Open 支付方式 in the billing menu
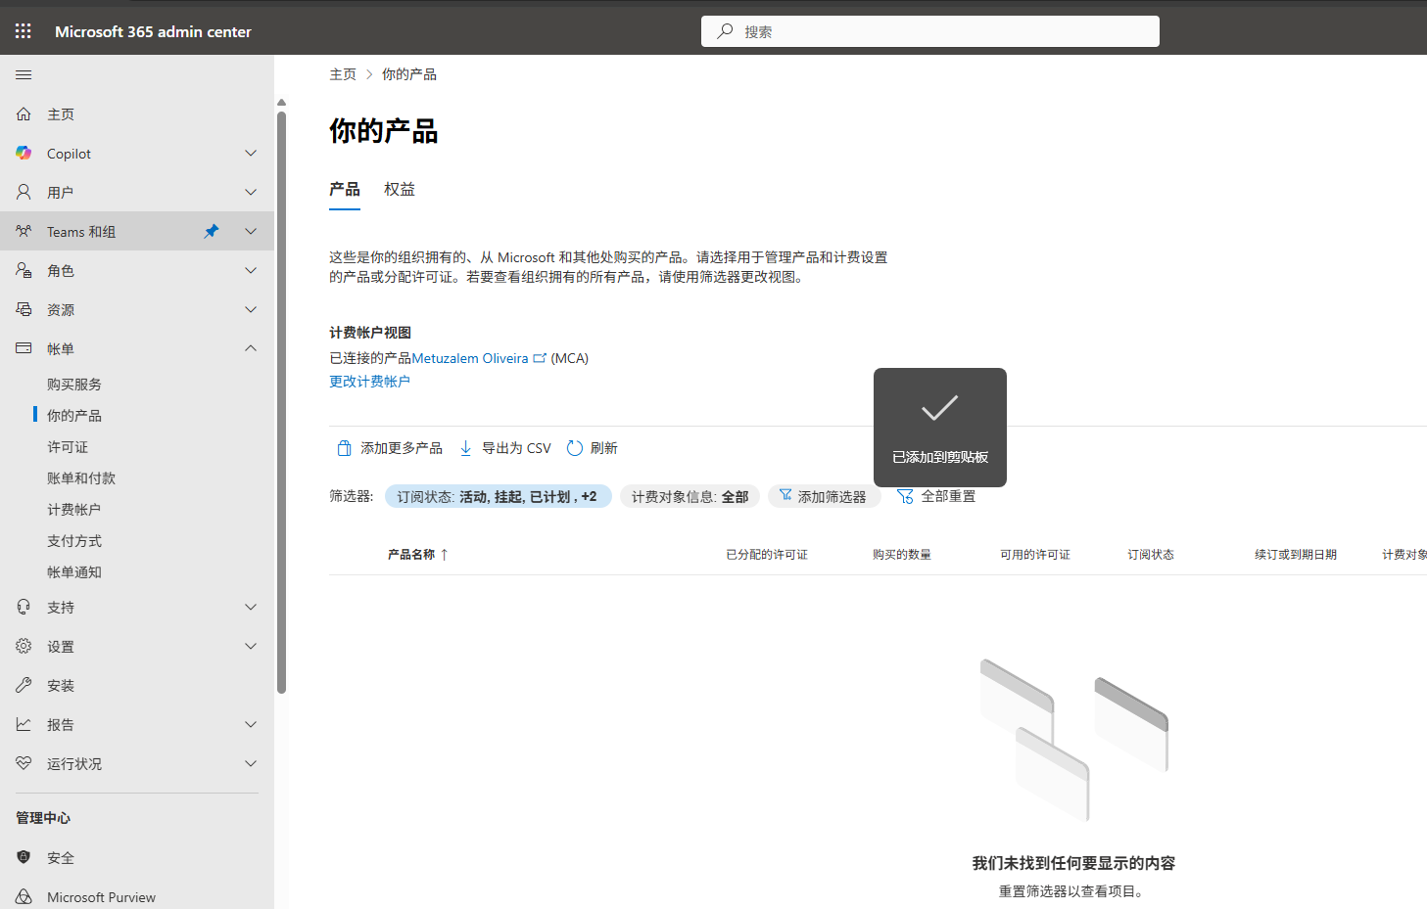 [x=74, y=541]
